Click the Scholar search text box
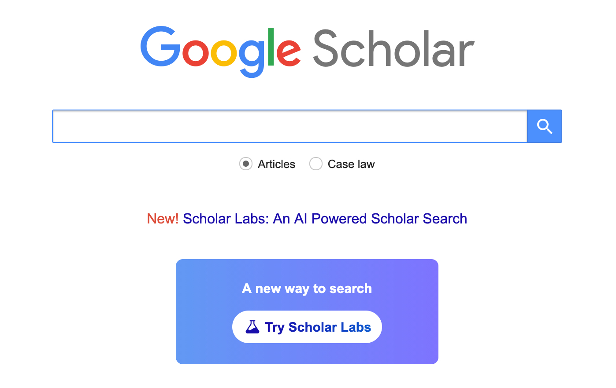616x388 pixels. (x=289, y=126)
